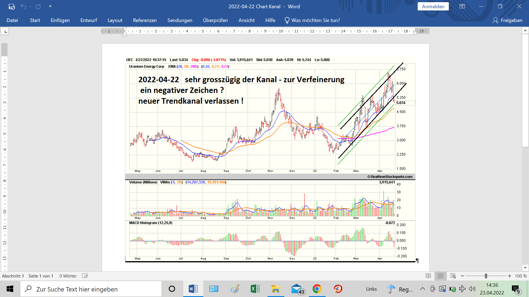Click the zoom in plus icon

coord(509,276)
